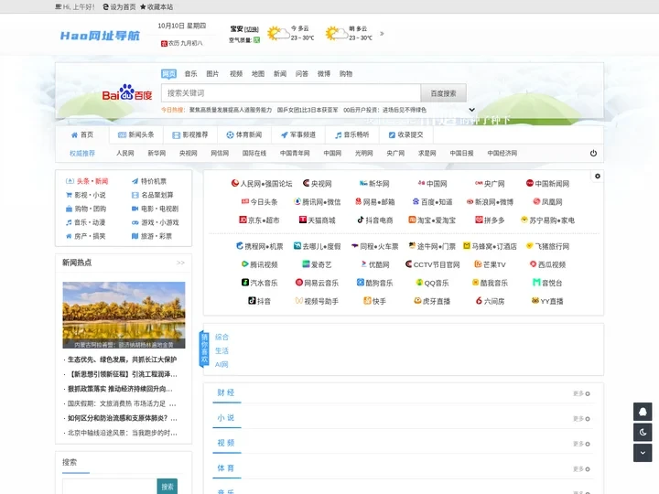Image resolution: width=659 pixels, height=494 pixels.
Task: Select 特价机票 category with plane icon
Action: [x=149, y=181]
